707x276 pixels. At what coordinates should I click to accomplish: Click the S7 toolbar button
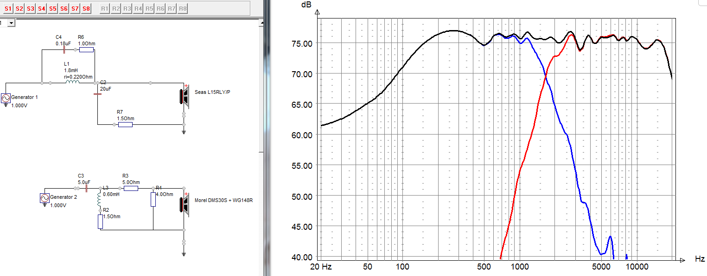pyautogui.click(x=75, y=8)
